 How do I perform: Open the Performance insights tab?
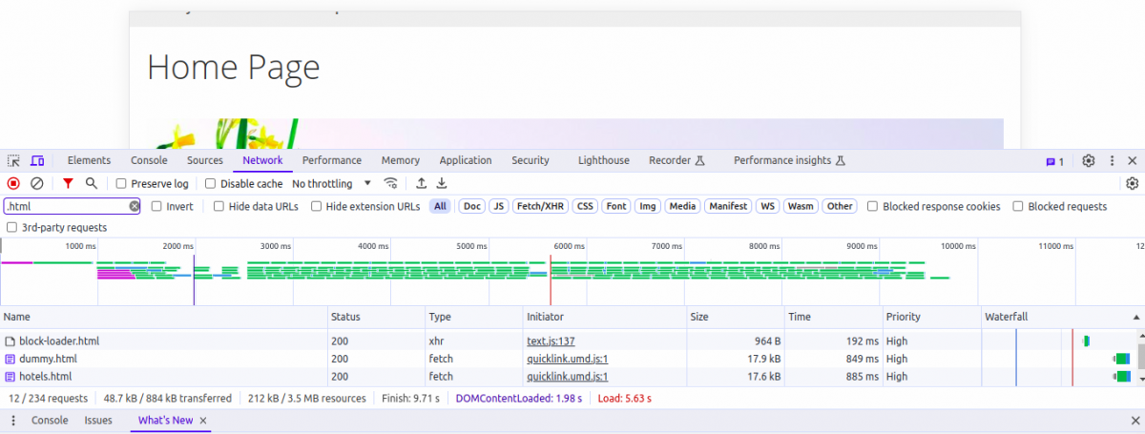(x=788, y=160)
